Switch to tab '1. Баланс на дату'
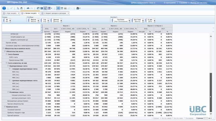This screenshot has width=216, height=121. tap(30, 13)
